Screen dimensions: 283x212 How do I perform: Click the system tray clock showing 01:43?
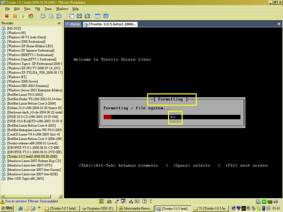point(276,208)
